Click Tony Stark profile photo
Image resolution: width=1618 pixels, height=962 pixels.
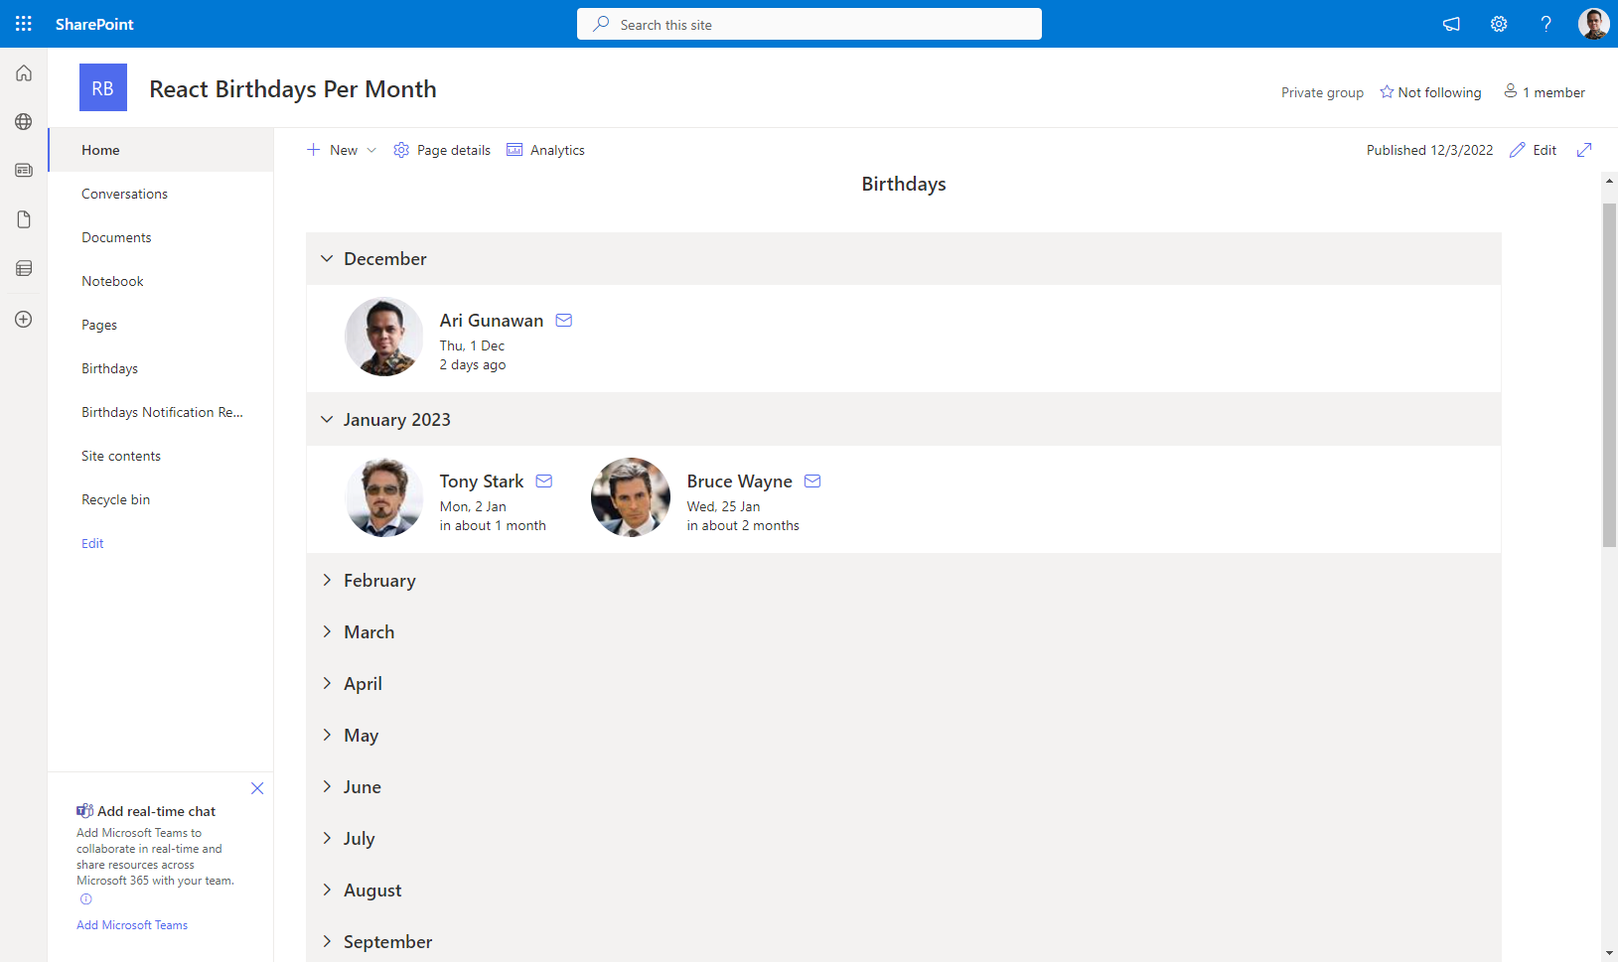coord(384,497)
